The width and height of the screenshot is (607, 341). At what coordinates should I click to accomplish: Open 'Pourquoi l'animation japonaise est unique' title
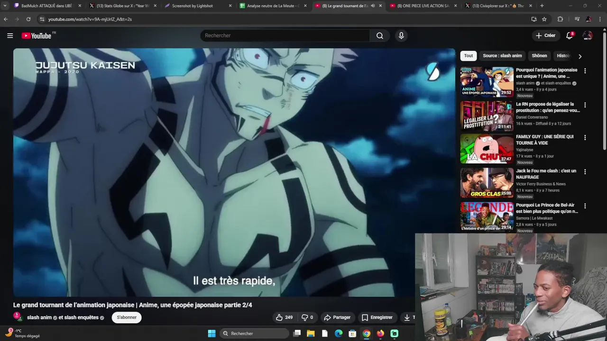(x=546, y=73)
